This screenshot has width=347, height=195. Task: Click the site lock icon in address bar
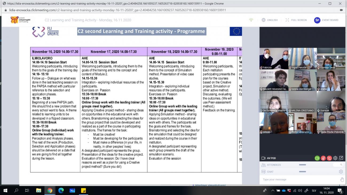(5, 10)
